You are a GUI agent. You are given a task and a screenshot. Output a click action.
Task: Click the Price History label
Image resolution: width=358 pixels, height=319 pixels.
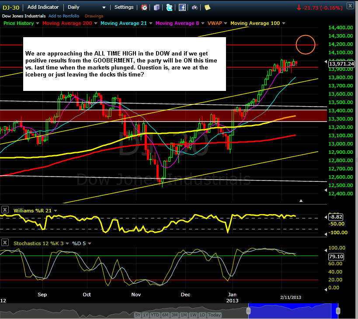(19, 23)
